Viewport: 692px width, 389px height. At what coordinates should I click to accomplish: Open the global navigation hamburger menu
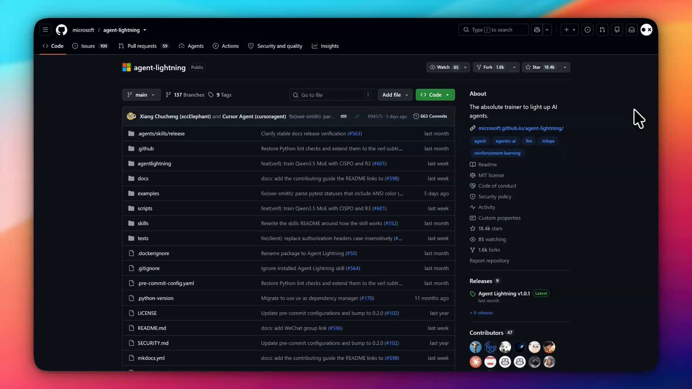click(x=46, y=30)
